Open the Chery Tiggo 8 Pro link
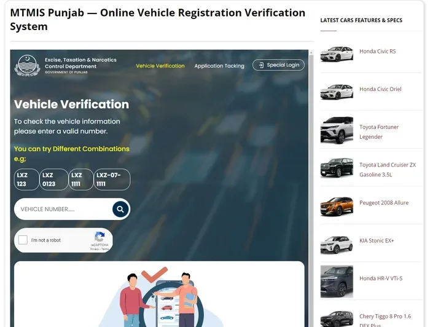Screen dimensions: 430x327 pos(385,320)
